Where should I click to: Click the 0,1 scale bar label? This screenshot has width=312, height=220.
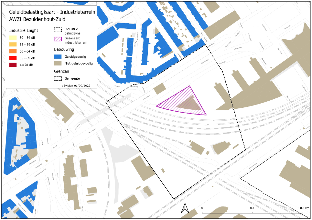click(x=252, y=208)
